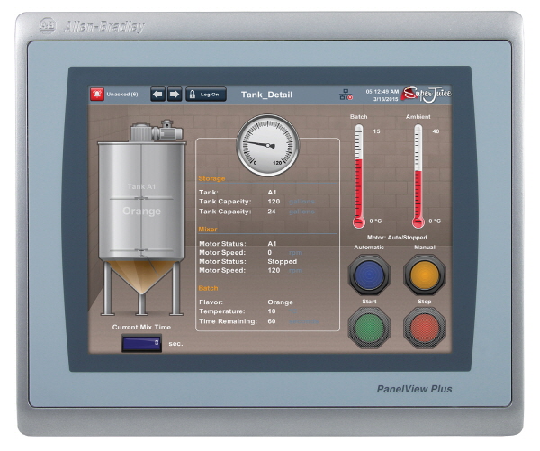Click the padlock icon on Log On

(x=193, y=94)
